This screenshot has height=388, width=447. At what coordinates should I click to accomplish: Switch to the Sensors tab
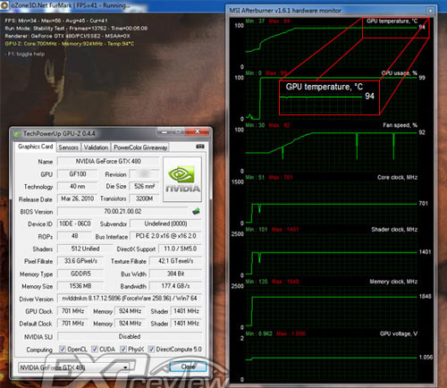point(68,148)
